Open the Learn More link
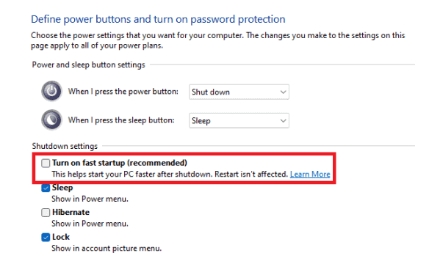 (x=310, y=175)
